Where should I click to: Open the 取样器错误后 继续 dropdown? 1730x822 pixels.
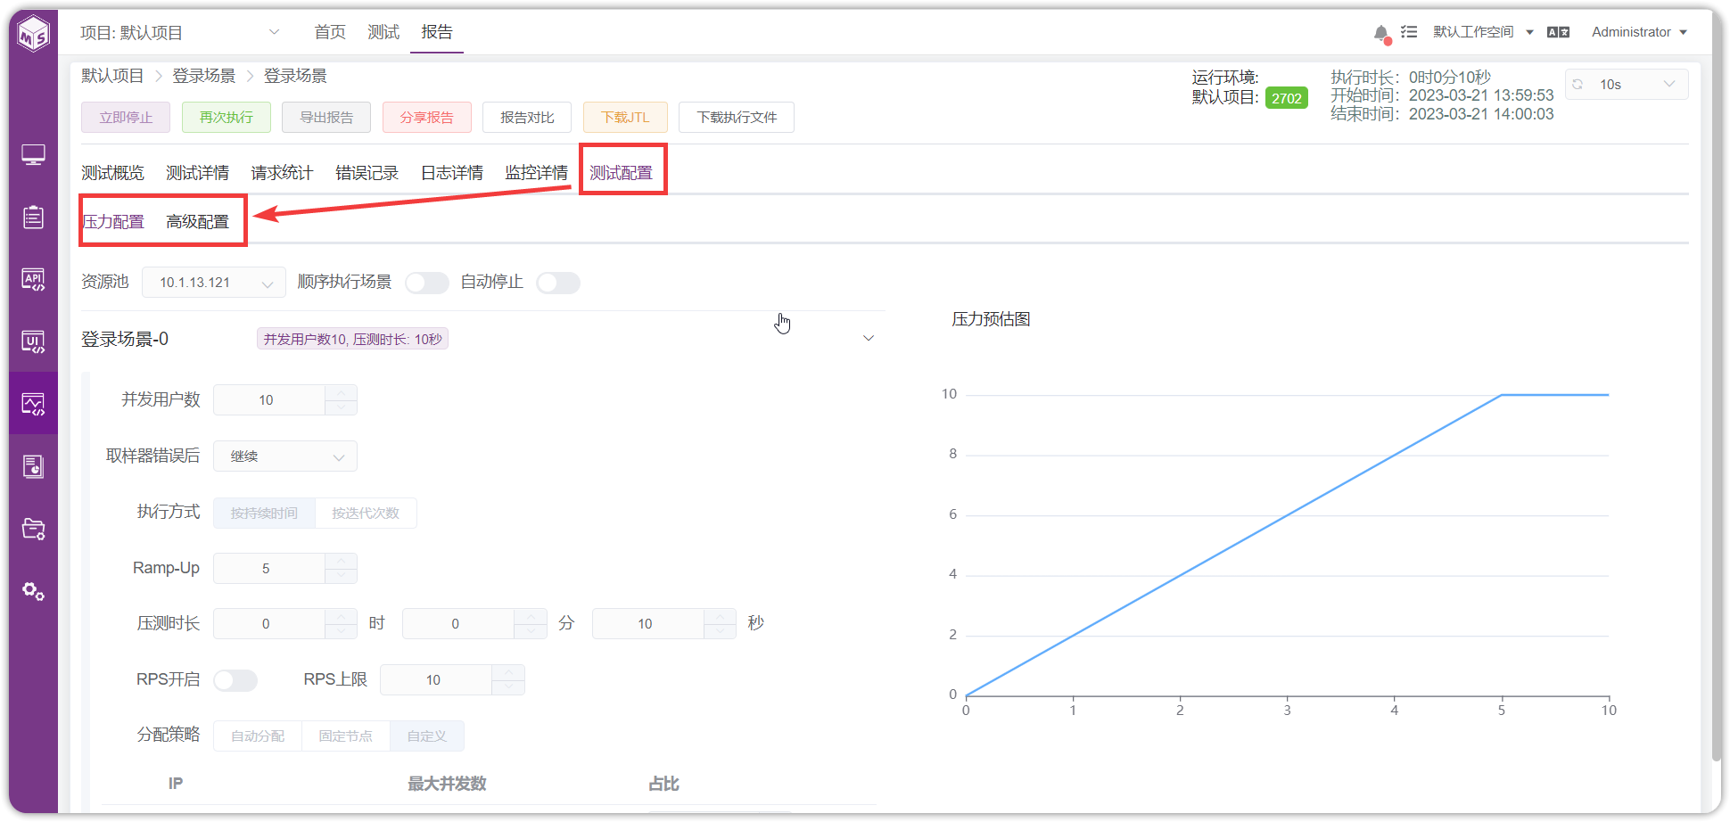point(285,456)
